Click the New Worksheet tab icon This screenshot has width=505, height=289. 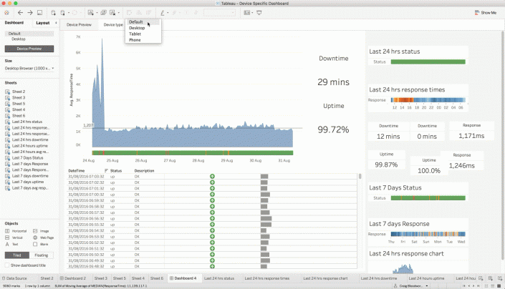[481, 278]
